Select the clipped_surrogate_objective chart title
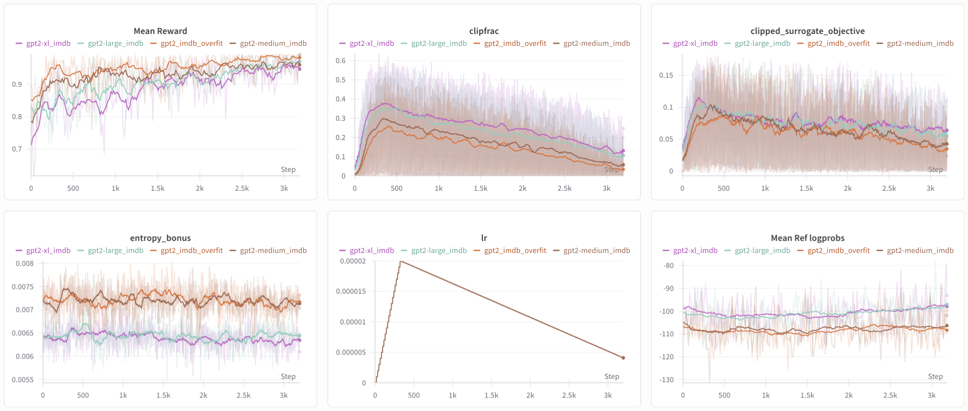 [807, 31]
